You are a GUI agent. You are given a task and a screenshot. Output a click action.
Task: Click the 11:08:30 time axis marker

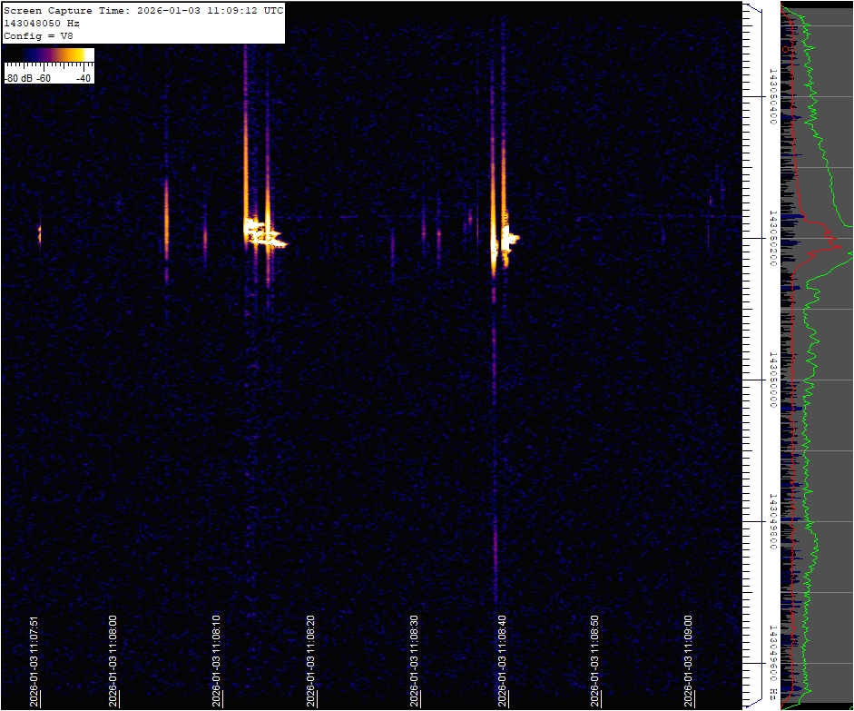coord(414,662)
